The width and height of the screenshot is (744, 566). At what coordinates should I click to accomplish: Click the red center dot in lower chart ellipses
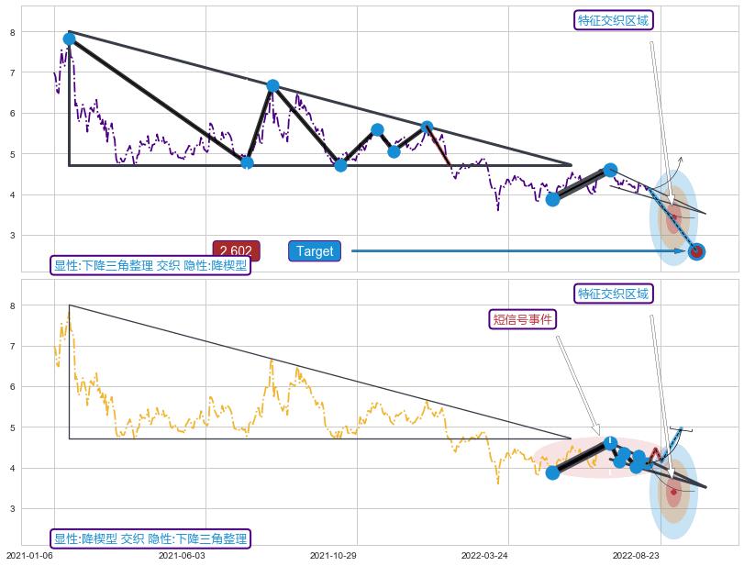(673, 492)
